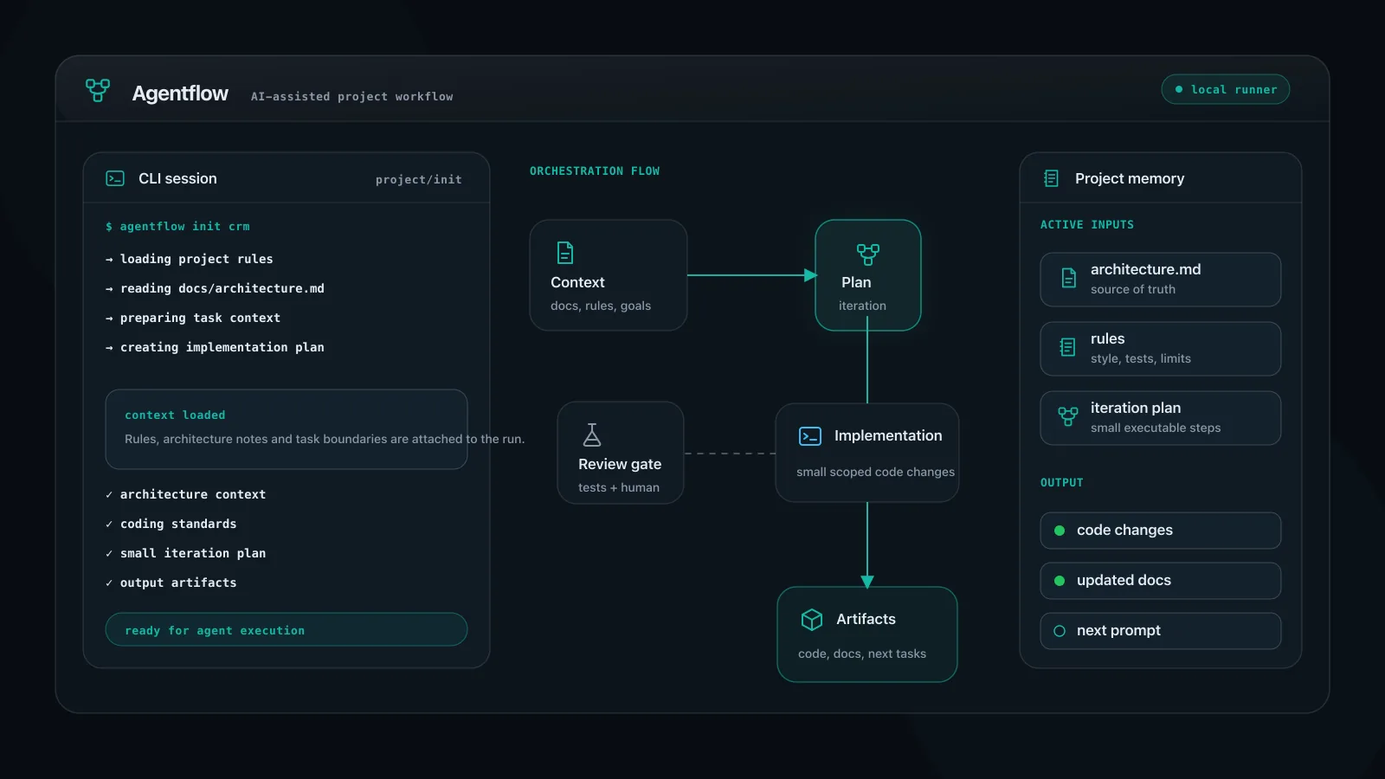Click the 'architecture context' checked line
Screen dimensions: 1385x779
tap(185, 494)
